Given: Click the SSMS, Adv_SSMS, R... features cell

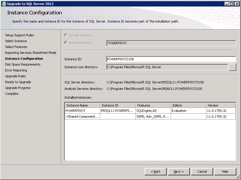Looking at the screenshot, I should 153,116.
